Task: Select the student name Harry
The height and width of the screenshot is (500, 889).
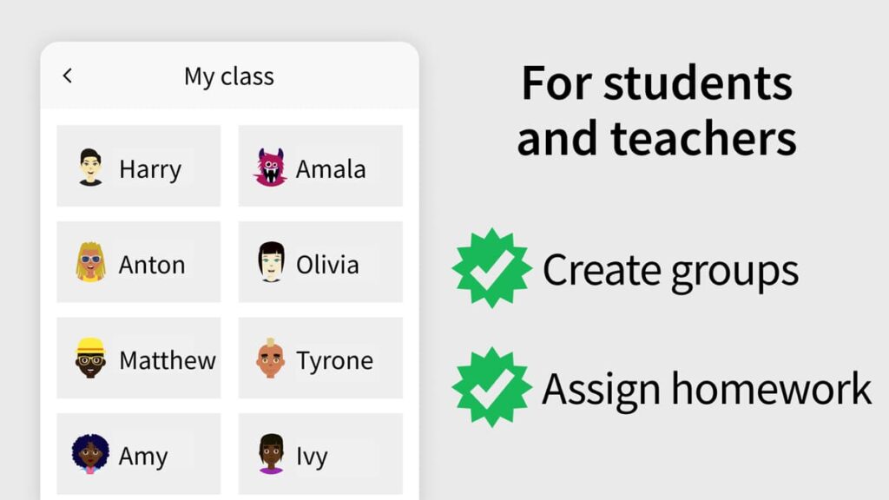Action: point(150,169)
